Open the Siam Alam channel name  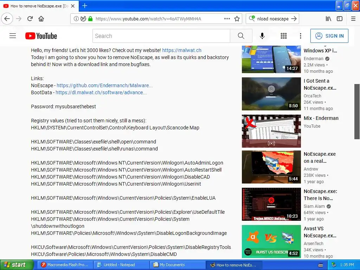pyautogui.click(x=314, y=206)
